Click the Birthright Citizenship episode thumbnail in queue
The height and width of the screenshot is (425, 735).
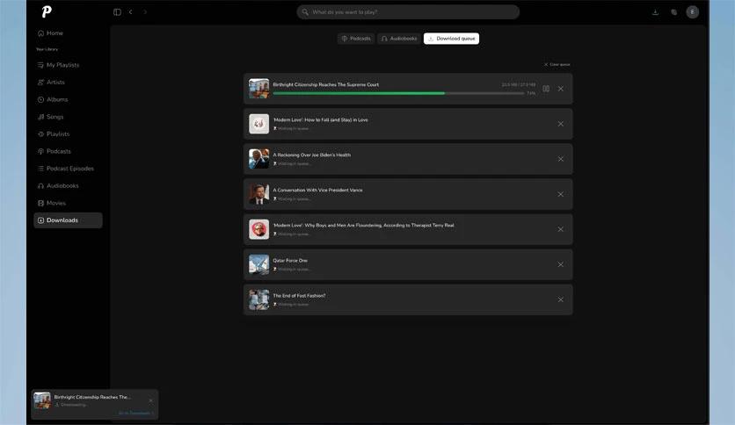coord(258,89)
